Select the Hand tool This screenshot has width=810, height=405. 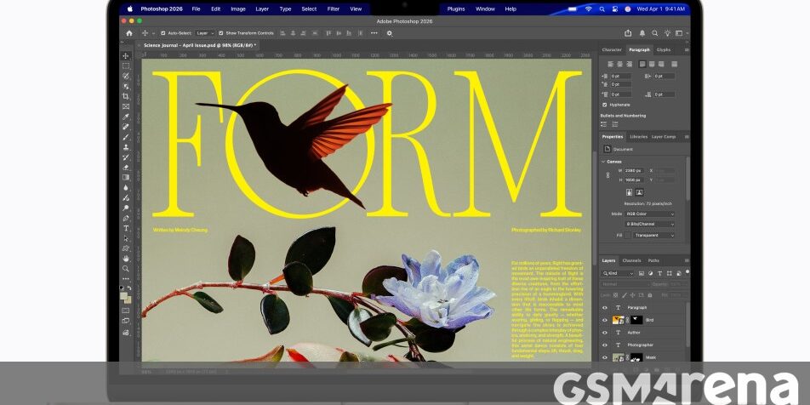pyautogui.click(x=126, y=259)
